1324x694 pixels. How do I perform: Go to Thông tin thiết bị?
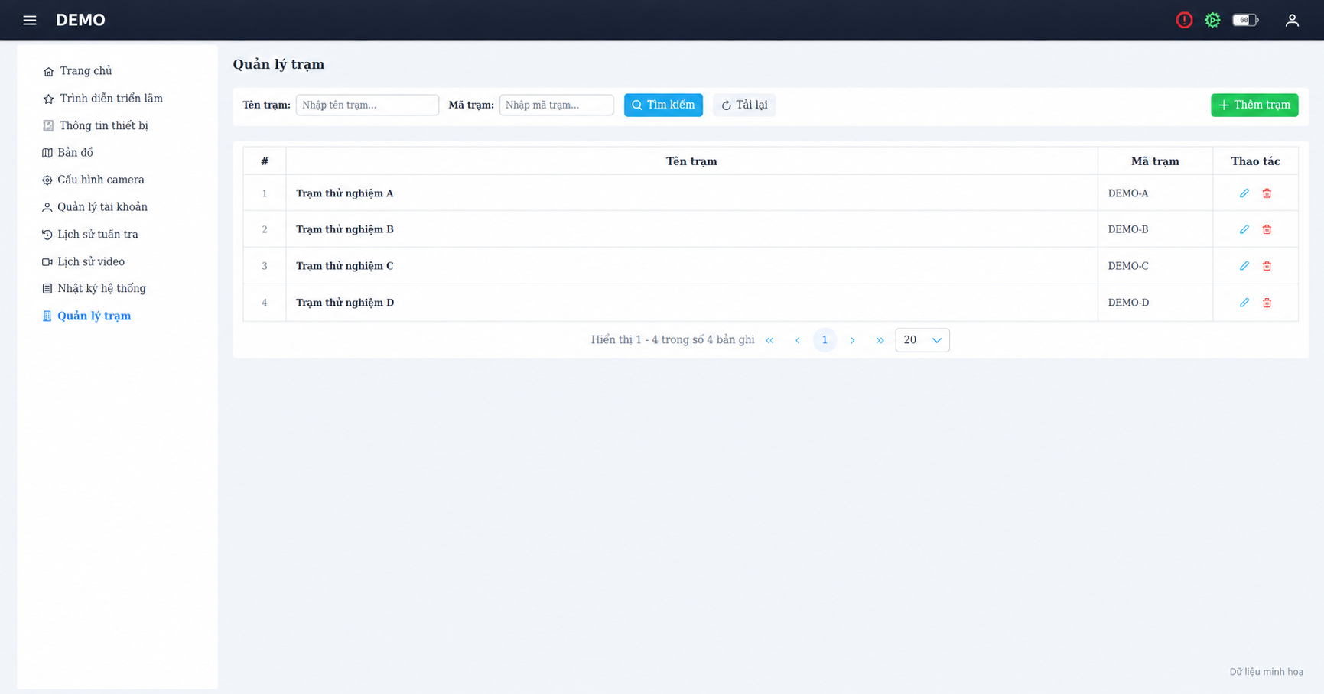tap(96, 125)
